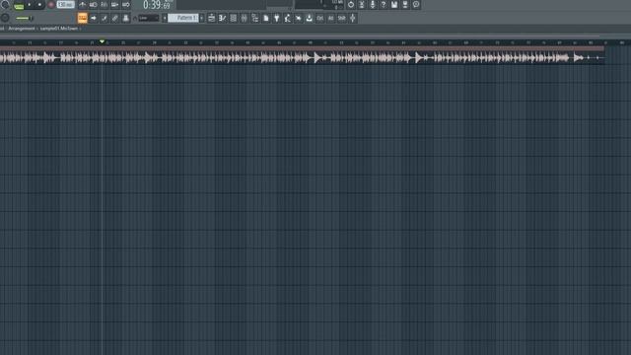
Task: Toggle typing keyboard to piano (orange icon)
Action: (83, 18)
